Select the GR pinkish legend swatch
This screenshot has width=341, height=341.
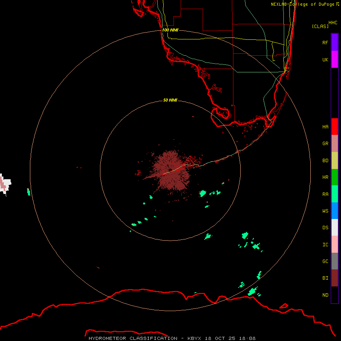point(335,144)
